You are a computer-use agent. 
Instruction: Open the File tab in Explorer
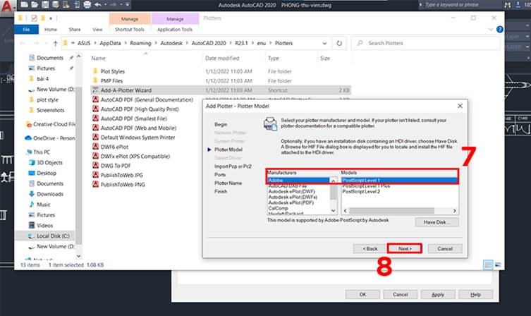(26, 30)
